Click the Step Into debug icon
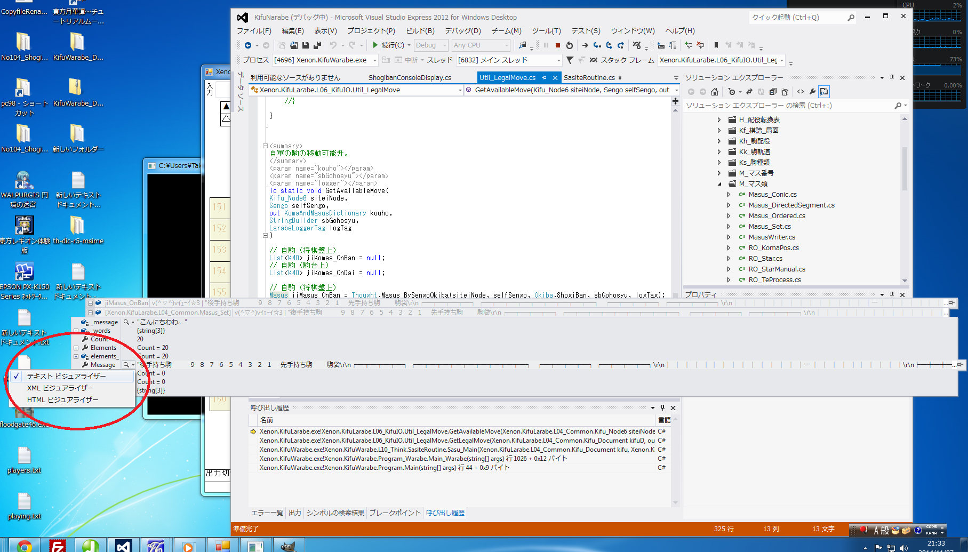The height and width of the screenshot is (552, 968). click(x=597, y=45)
